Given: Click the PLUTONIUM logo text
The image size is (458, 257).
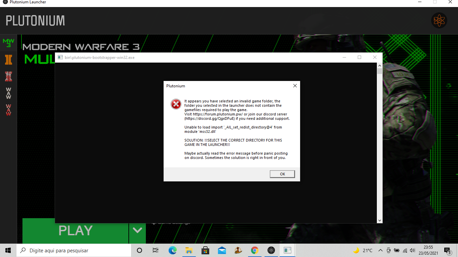Looking at the screenshot, I should 35,21.
